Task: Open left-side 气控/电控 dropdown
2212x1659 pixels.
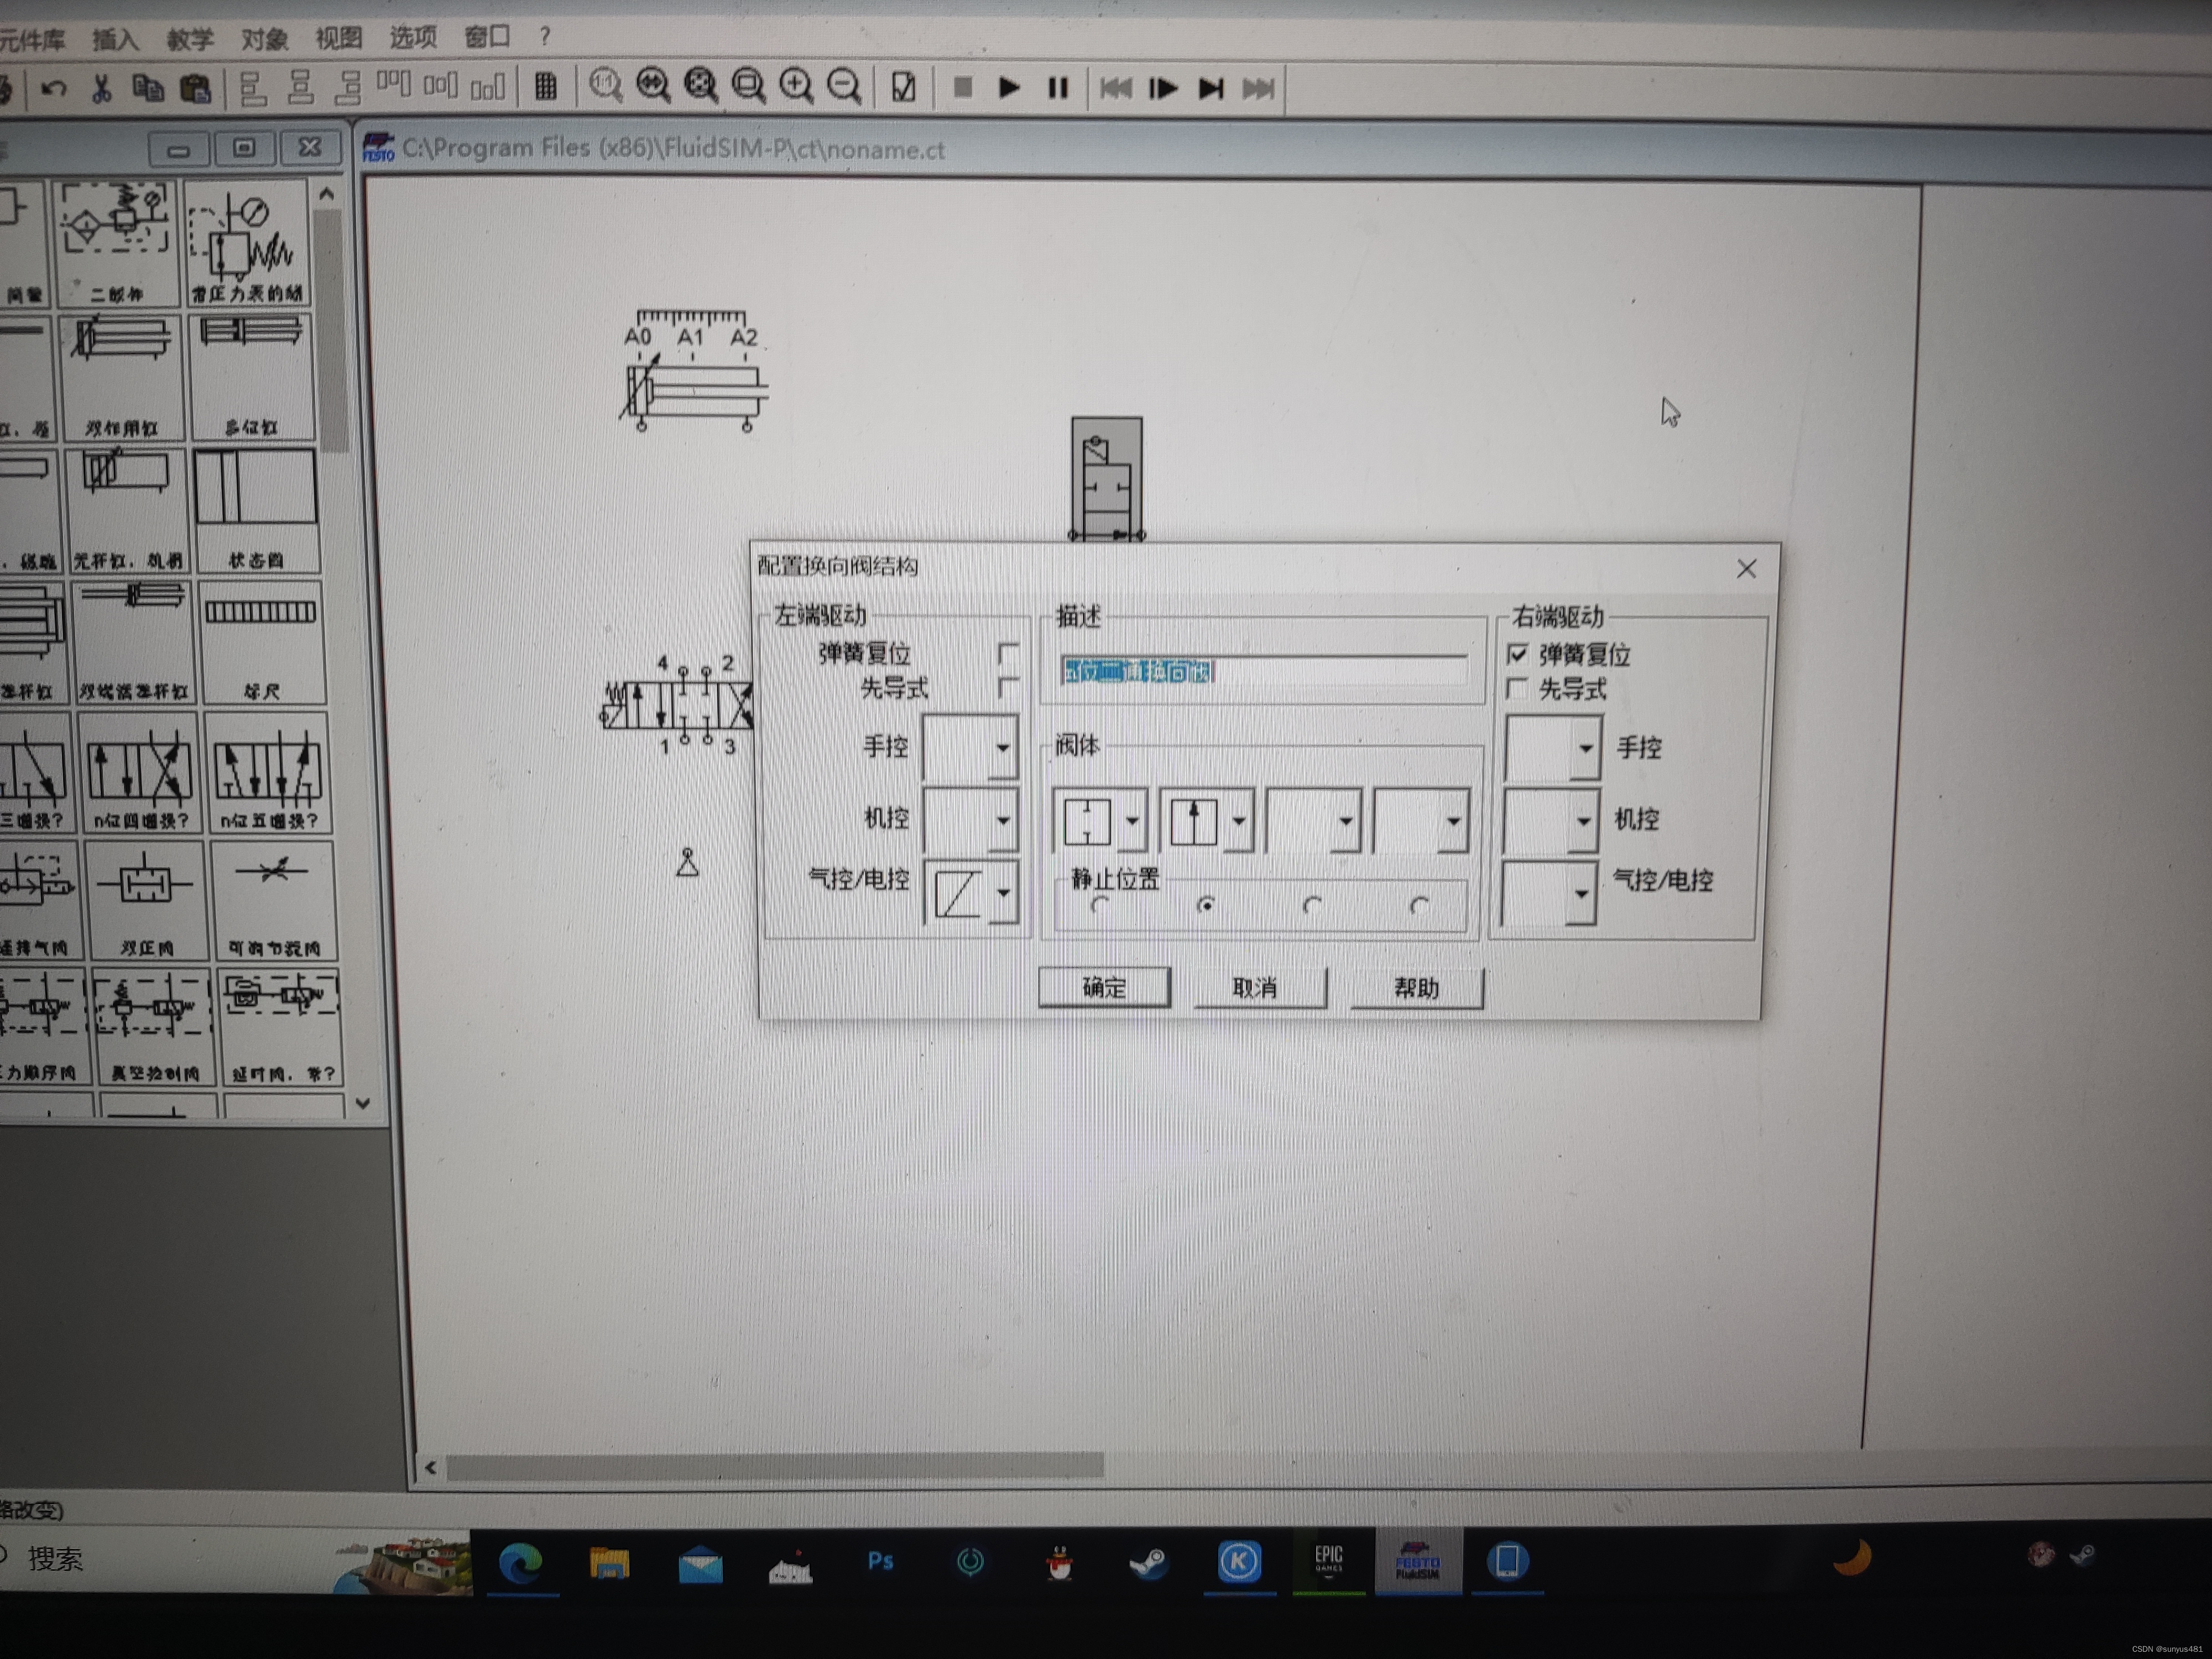Action: [1003, 893]
